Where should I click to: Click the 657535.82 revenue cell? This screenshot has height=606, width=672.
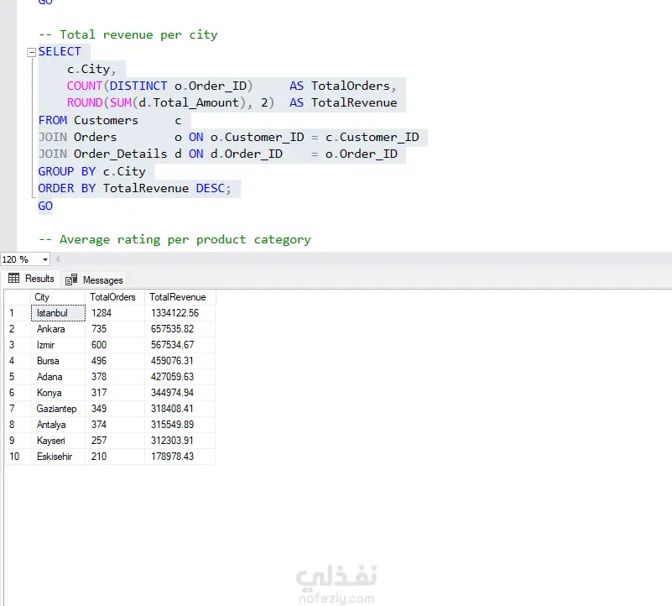tap(180, 329)
